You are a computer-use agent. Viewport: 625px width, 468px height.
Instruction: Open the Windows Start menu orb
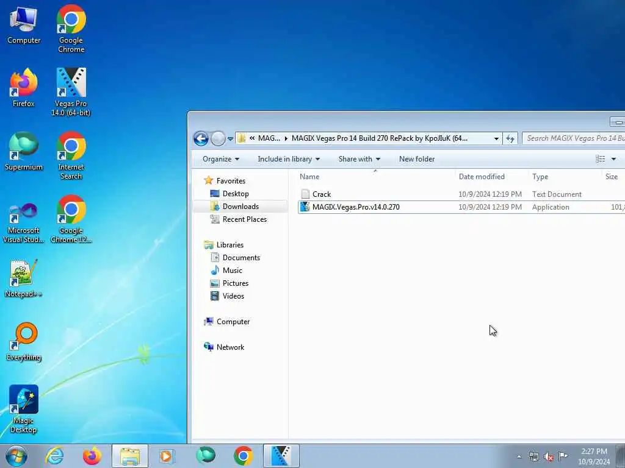[16, 456]
